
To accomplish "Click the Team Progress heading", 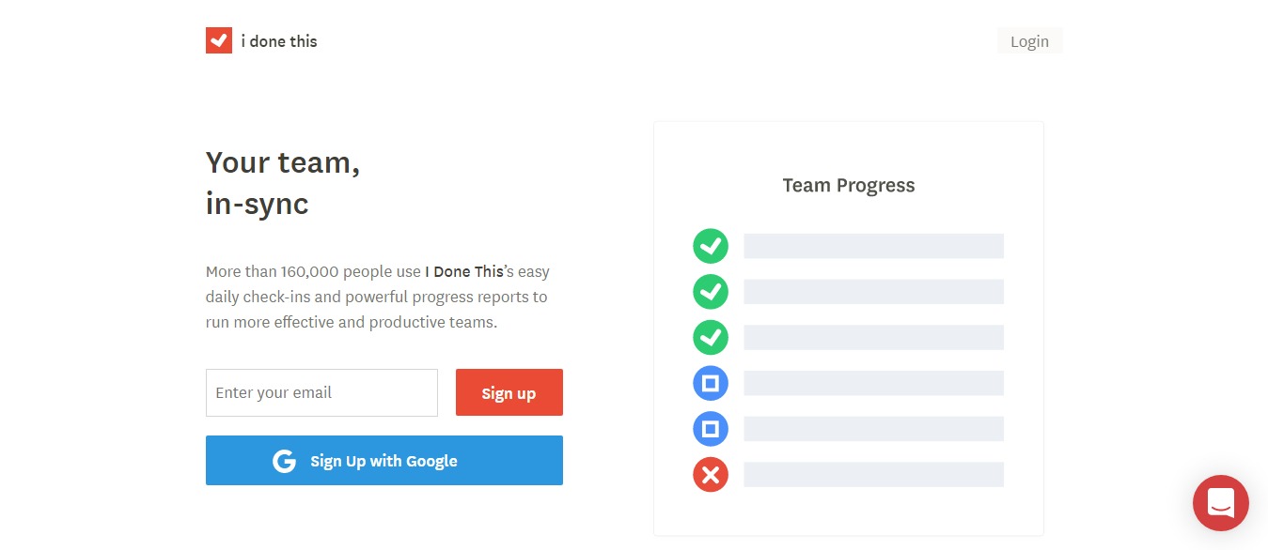I will [x=848, y=186].
